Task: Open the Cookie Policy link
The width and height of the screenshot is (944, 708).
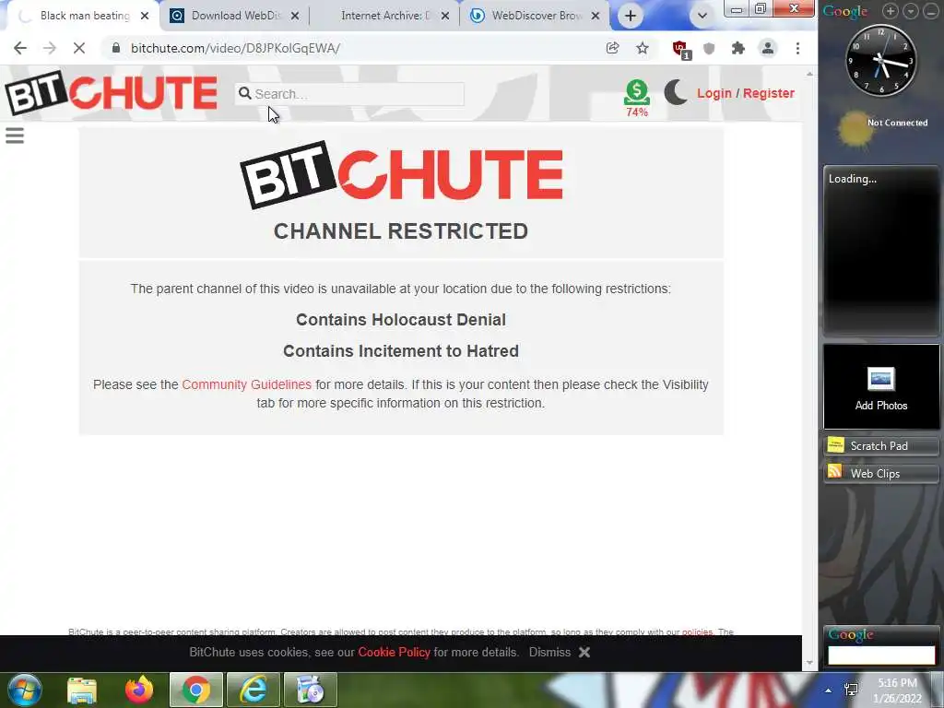Action: [395, 652]
